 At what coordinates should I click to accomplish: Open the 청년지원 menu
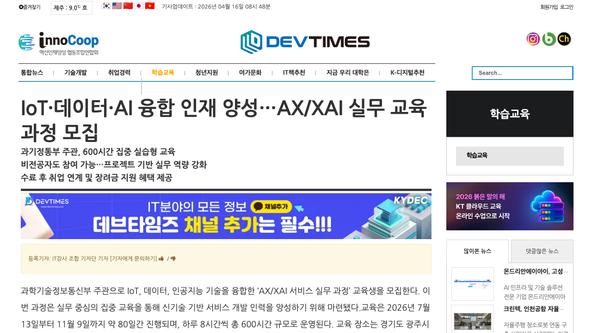click(207, 73)
